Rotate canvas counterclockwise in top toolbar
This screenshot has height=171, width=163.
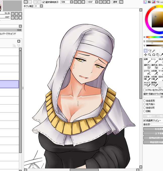click(101, 2)
